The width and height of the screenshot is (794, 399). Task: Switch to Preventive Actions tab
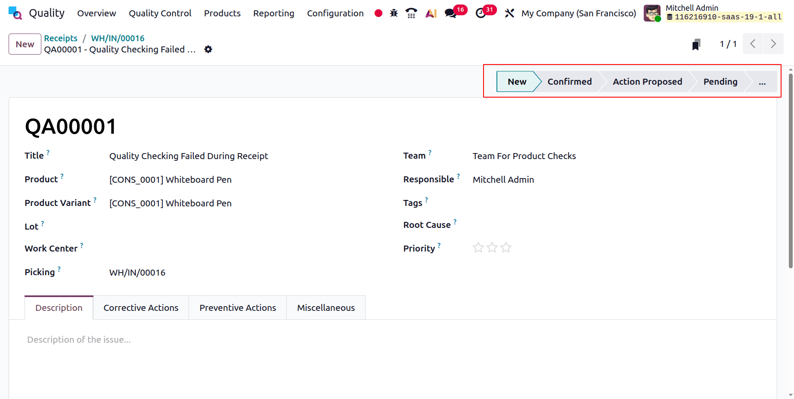coord(238,308)
